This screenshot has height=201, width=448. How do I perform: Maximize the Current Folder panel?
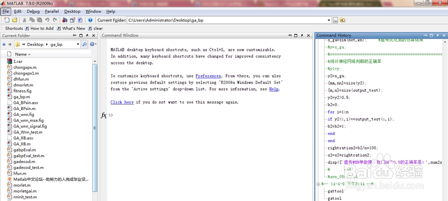pos(81,36)
